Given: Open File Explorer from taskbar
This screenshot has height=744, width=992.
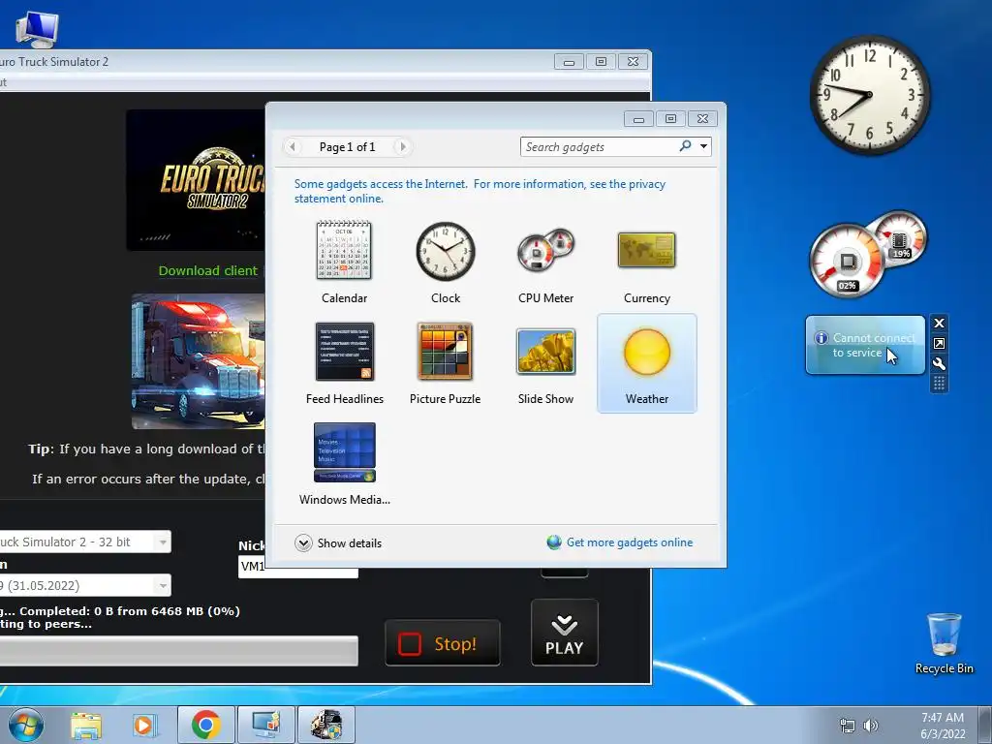Looking at the screenshot, I should pos(86,725).
